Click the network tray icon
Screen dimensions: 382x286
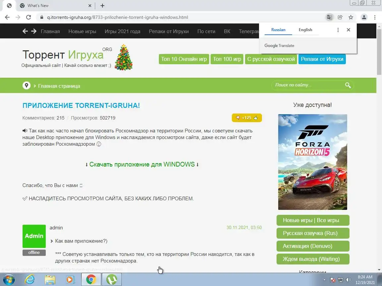pos(340,280)
